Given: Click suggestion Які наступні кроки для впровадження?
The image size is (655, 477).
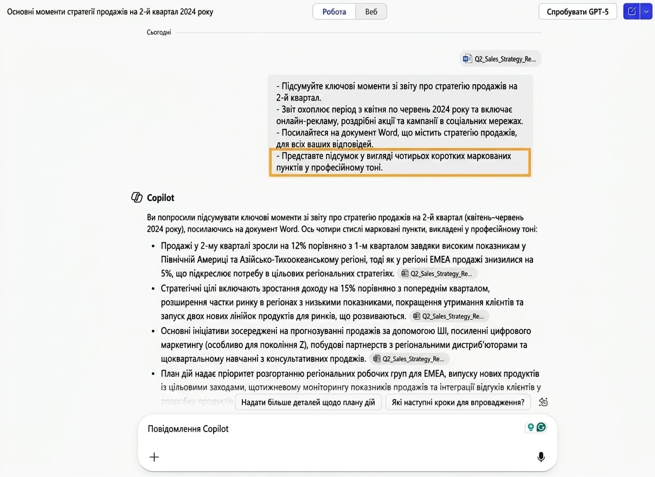Looking at the screenshot, I should point(458,402).
